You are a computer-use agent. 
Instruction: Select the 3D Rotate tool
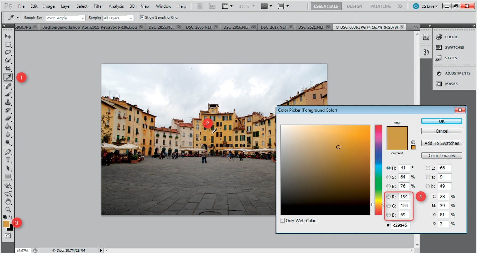click(x=8, y=185)
